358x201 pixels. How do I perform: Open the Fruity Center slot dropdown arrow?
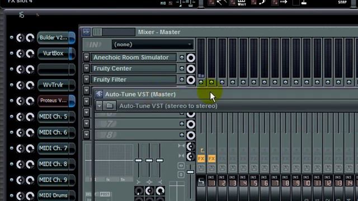click(86, 68)
